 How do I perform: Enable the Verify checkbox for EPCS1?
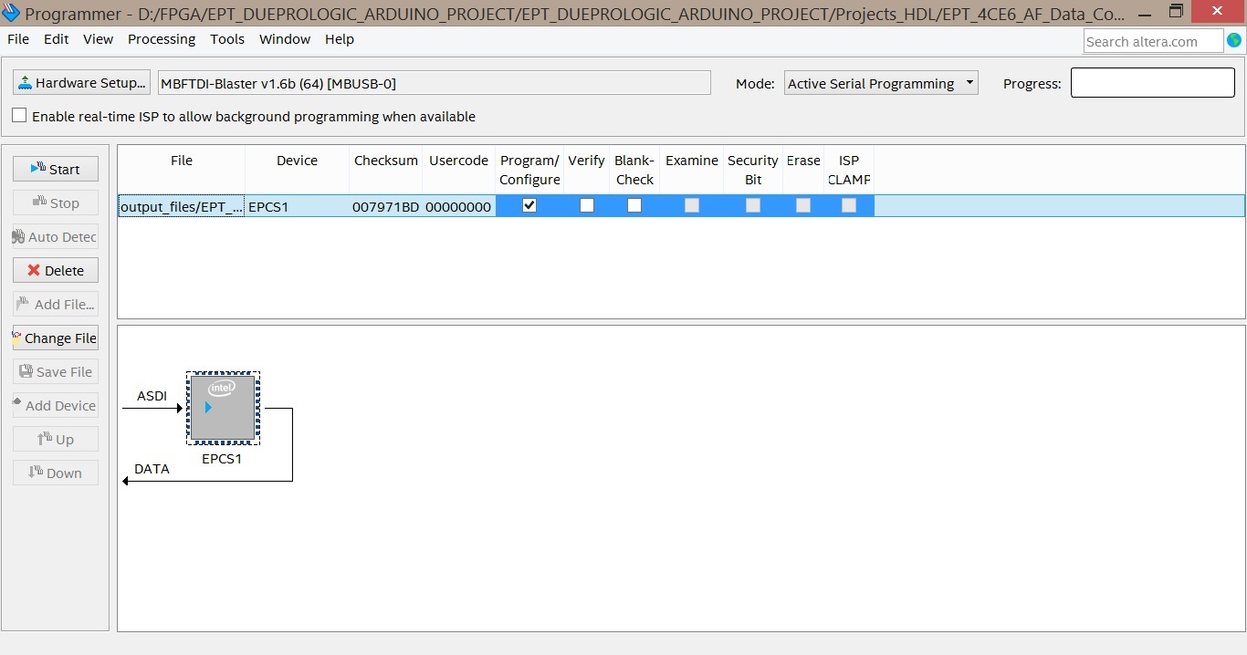point(587,205)
